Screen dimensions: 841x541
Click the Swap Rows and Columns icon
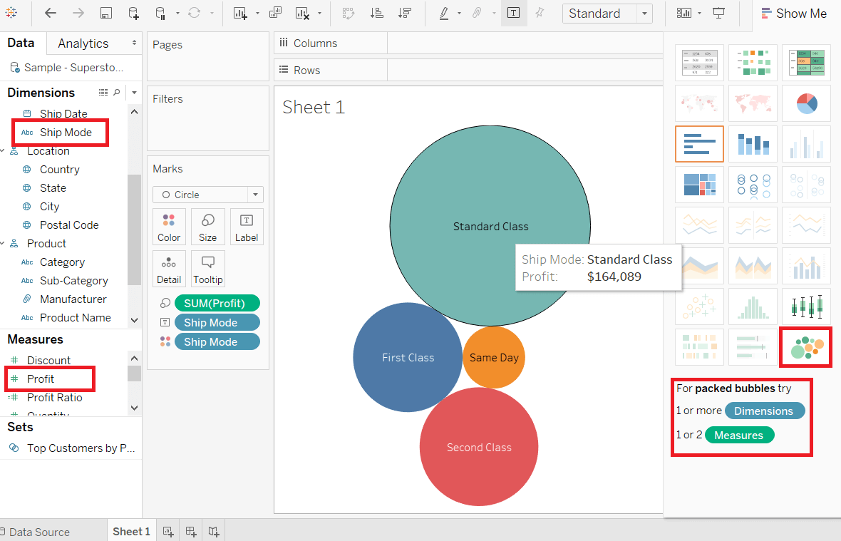click(349, 13)
